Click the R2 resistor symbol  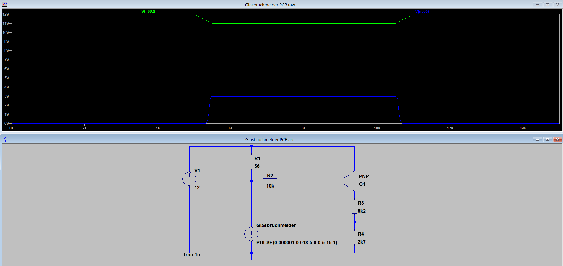pyautogui.click(x=270, y=181)
